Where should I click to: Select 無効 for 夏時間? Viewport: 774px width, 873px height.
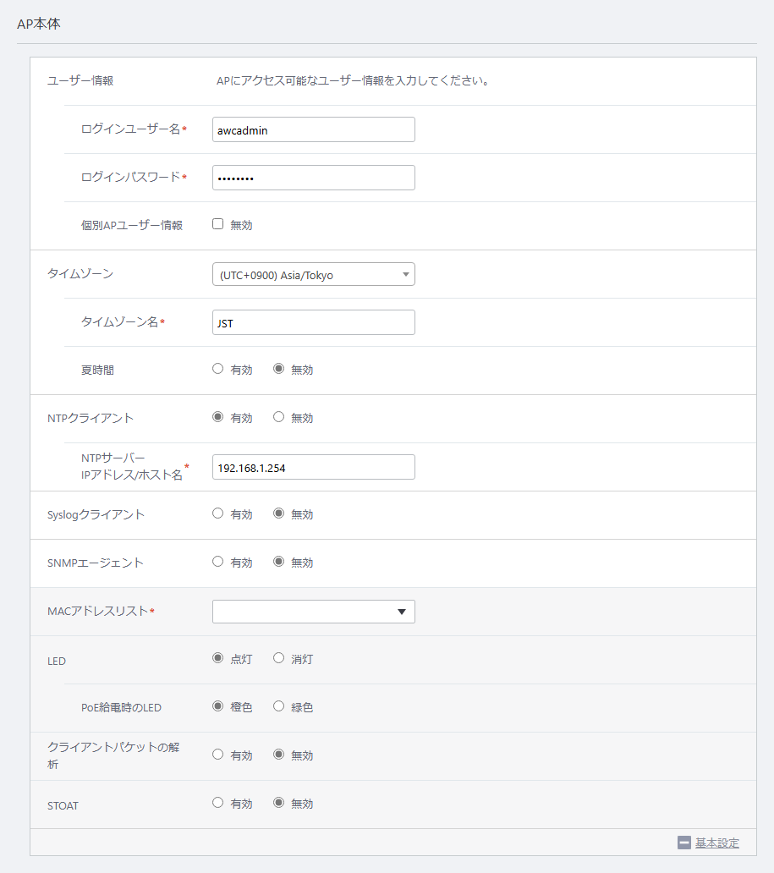tap(278, 369)
